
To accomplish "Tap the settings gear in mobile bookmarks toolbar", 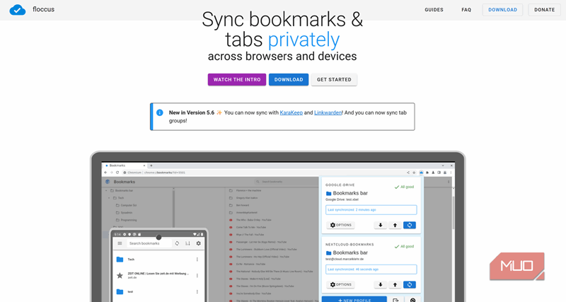I will click(x=198, y=243).
